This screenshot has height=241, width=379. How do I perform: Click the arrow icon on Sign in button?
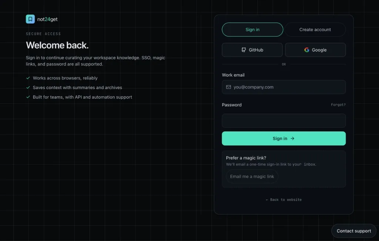pos(292,138)
